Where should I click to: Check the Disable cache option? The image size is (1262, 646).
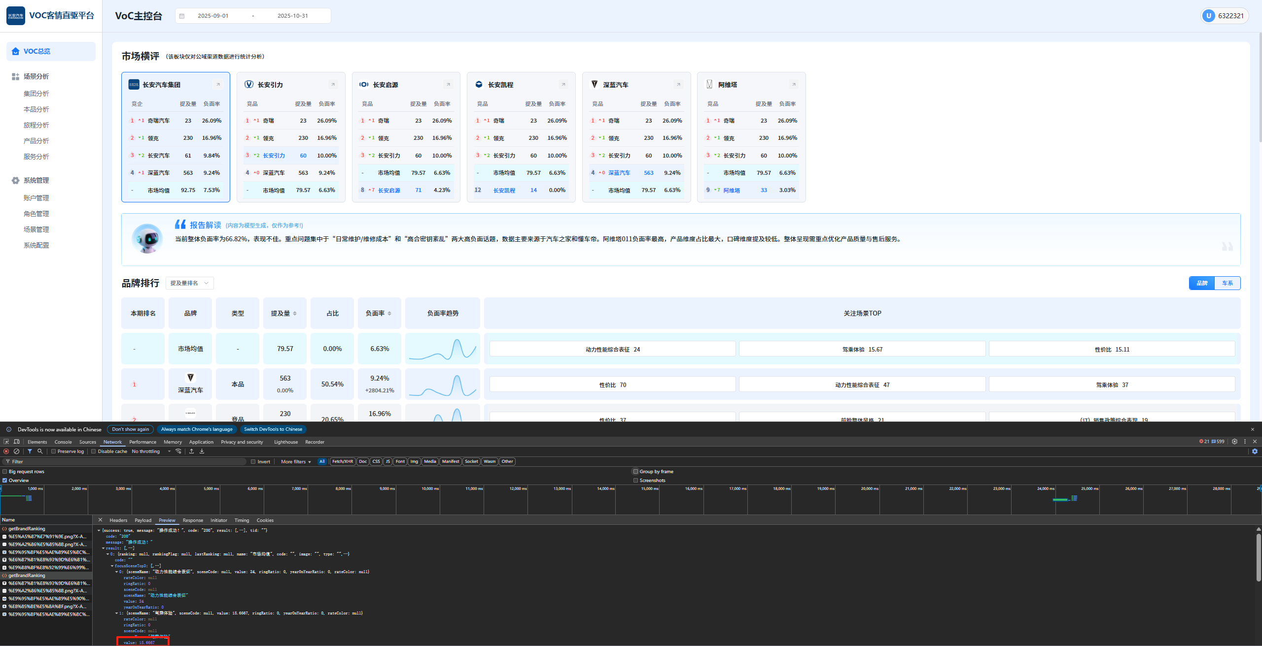[94, 452]
